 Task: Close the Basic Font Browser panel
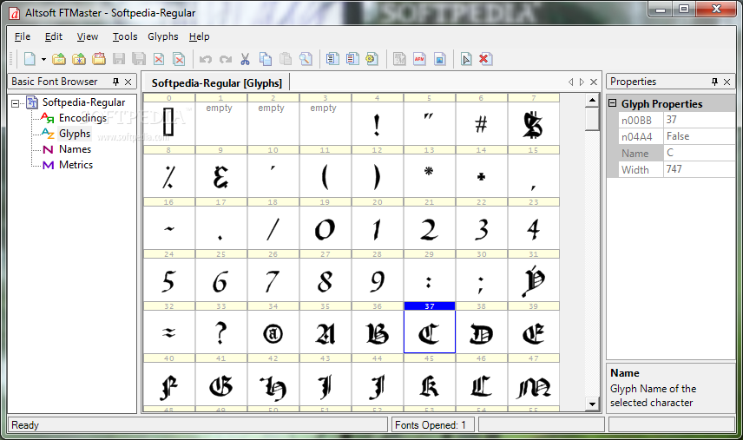128,82
